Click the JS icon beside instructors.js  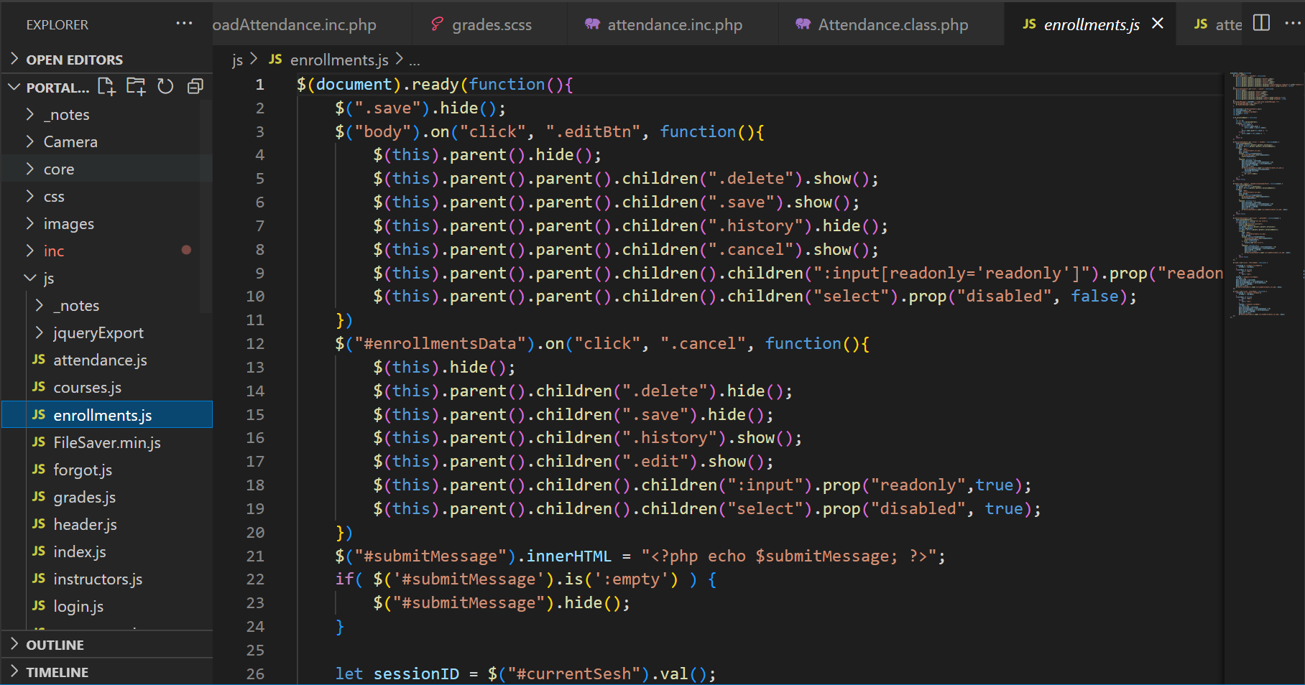coord(39,578)
